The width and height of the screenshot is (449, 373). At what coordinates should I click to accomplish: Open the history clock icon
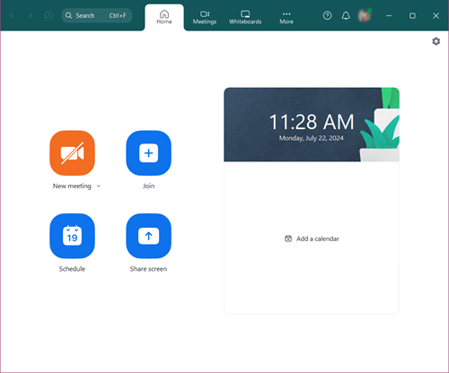[48, 15]
